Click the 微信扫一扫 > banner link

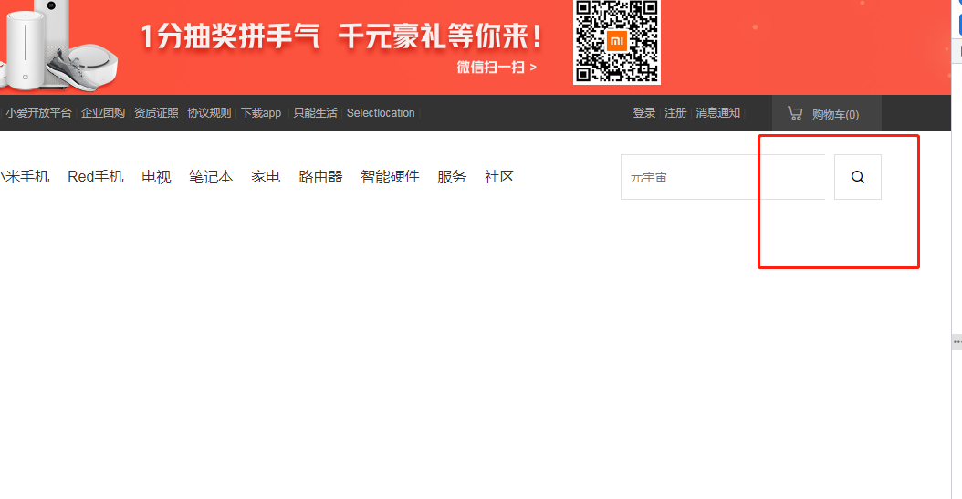coord(497,67)
